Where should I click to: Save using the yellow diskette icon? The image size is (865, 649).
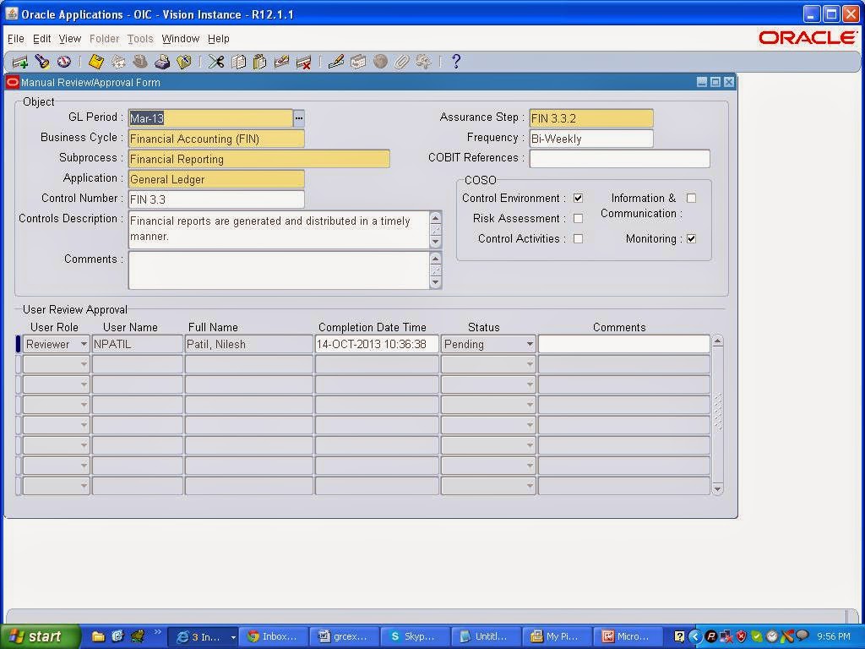point(96,62)
